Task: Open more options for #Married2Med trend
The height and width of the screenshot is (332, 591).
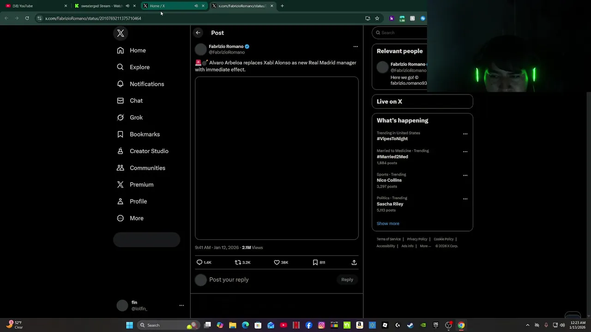Action: pos(465,152)
